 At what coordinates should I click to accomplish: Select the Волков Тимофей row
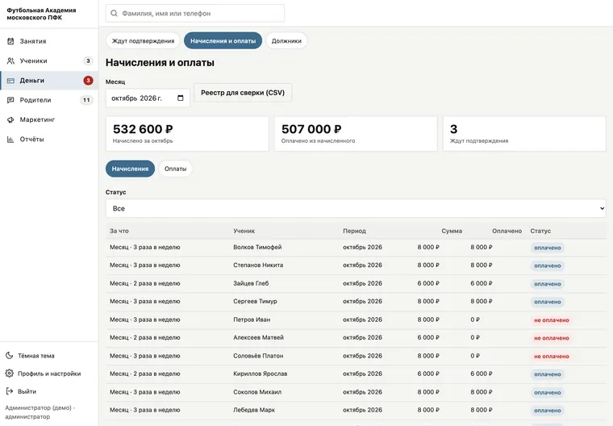[x=356, y=247]
